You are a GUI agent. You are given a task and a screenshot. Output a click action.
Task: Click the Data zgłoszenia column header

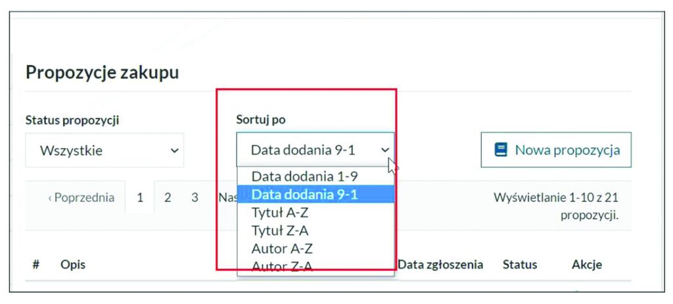point(440,265)
